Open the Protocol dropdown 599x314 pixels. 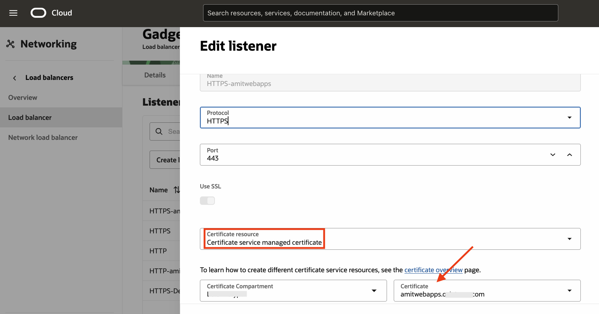click(x=569, y=117)
